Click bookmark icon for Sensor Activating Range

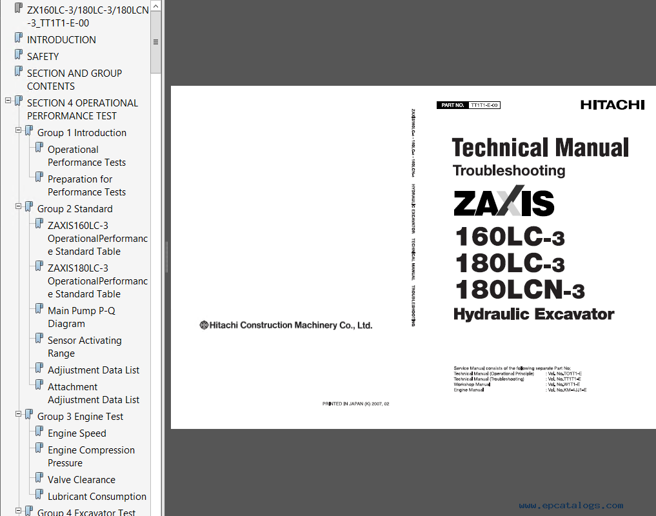[39, 339]
